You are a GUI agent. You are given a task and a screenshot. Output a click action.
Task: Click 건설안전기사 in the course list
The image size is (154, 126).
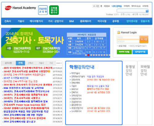point(76,102)
